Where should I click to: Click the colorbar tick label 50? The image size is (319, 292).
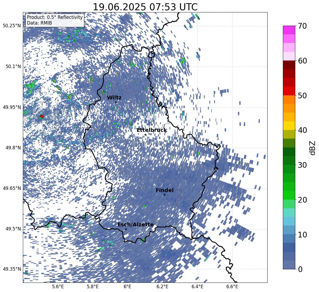(302, 96)
